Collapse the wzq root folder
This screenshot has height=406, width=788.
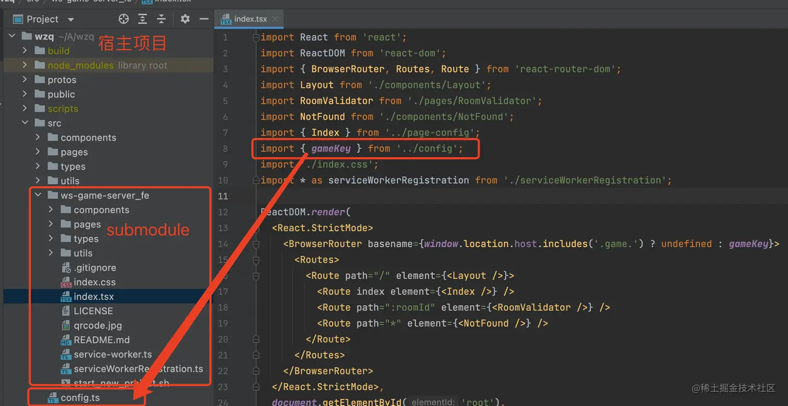(x=11, y=36)
